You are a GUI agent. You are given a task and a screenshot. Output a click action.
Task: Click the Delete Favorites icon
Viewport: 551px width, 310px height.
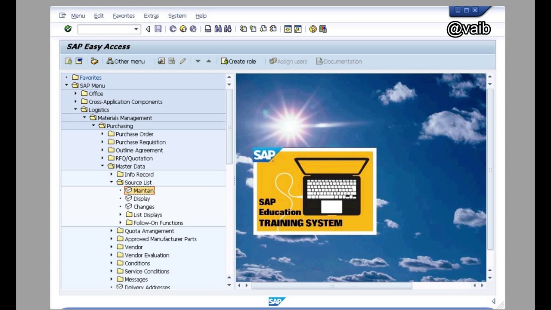pyautogui.click(x=172, y=61)
